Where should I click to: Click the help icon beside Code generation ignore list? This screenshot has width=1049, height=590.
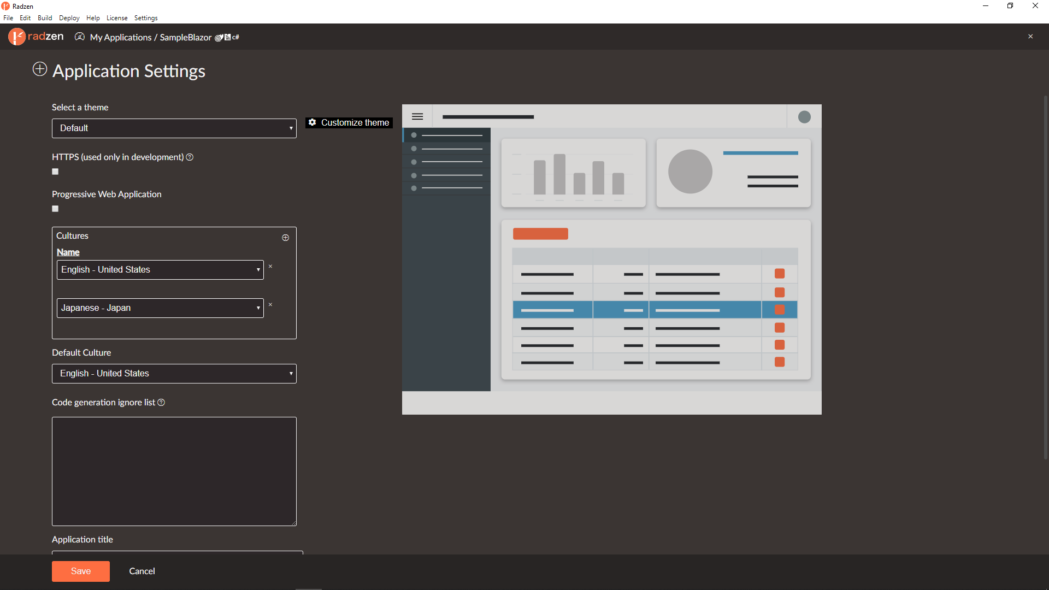pos(161,403)
